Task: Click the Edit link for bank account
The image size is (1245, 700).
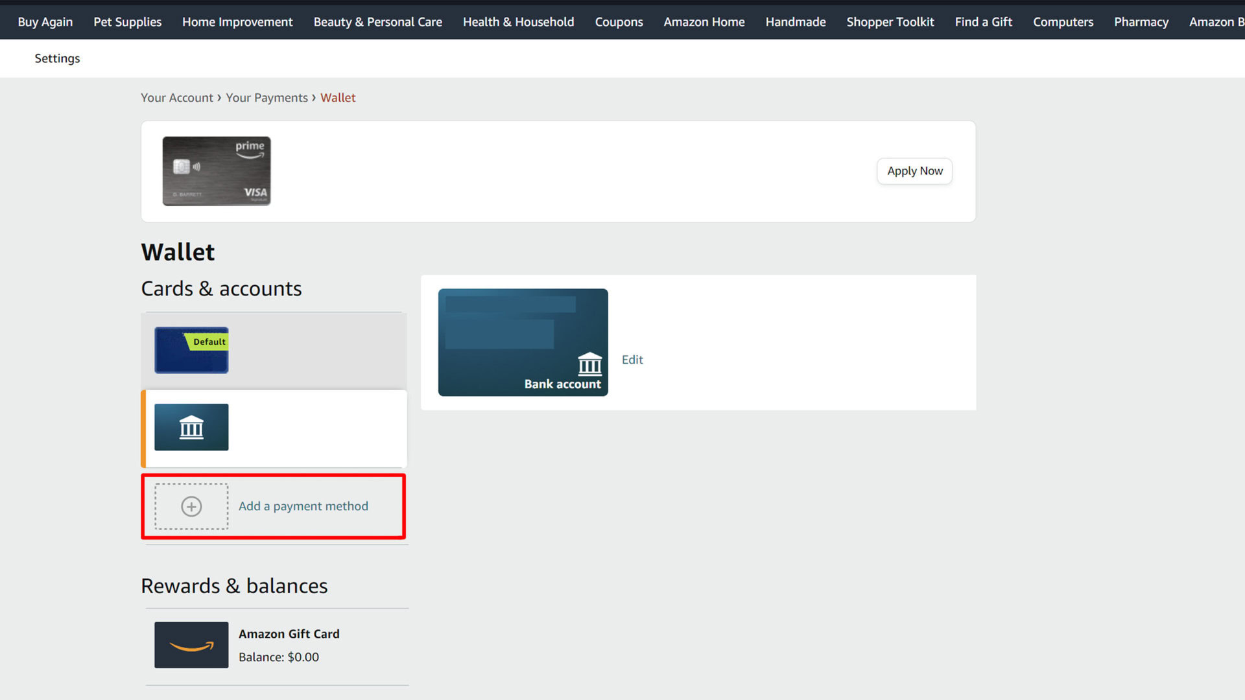Action: point(632,360)
